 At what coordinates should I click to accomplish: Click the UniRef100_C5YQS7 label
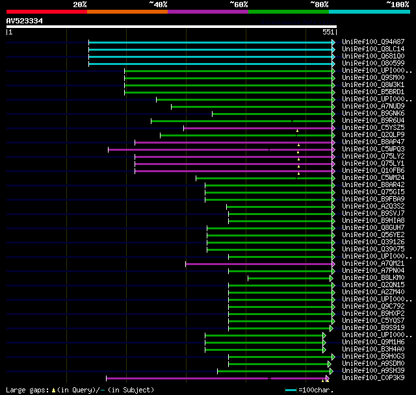(x=373, y=321)
